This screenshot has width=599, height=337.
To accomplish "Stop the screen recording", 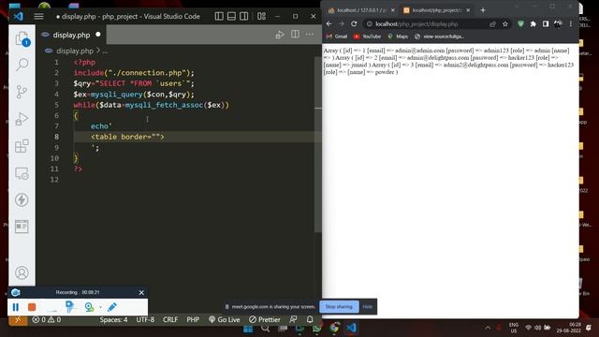I will tap(32, 307).
